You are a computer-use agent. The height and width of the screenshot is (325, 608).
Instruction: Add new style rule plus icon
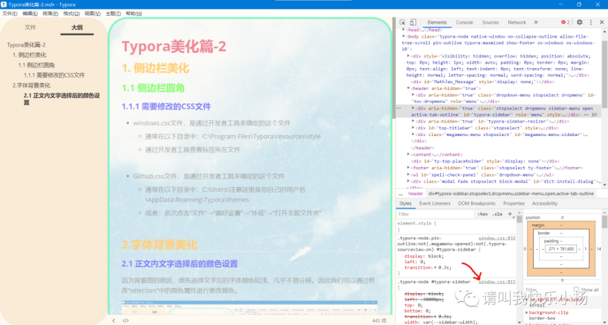pyautogui.click(x=510, y=214)
